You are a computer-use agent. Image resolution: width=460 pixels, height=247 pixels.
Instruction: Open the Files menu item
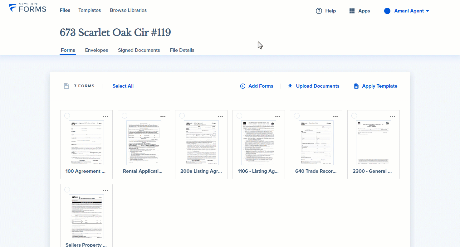tap(65, 10)
